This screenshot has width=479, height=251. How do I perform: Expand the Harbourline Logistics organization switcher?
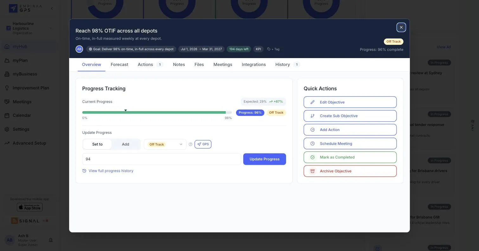29,28
